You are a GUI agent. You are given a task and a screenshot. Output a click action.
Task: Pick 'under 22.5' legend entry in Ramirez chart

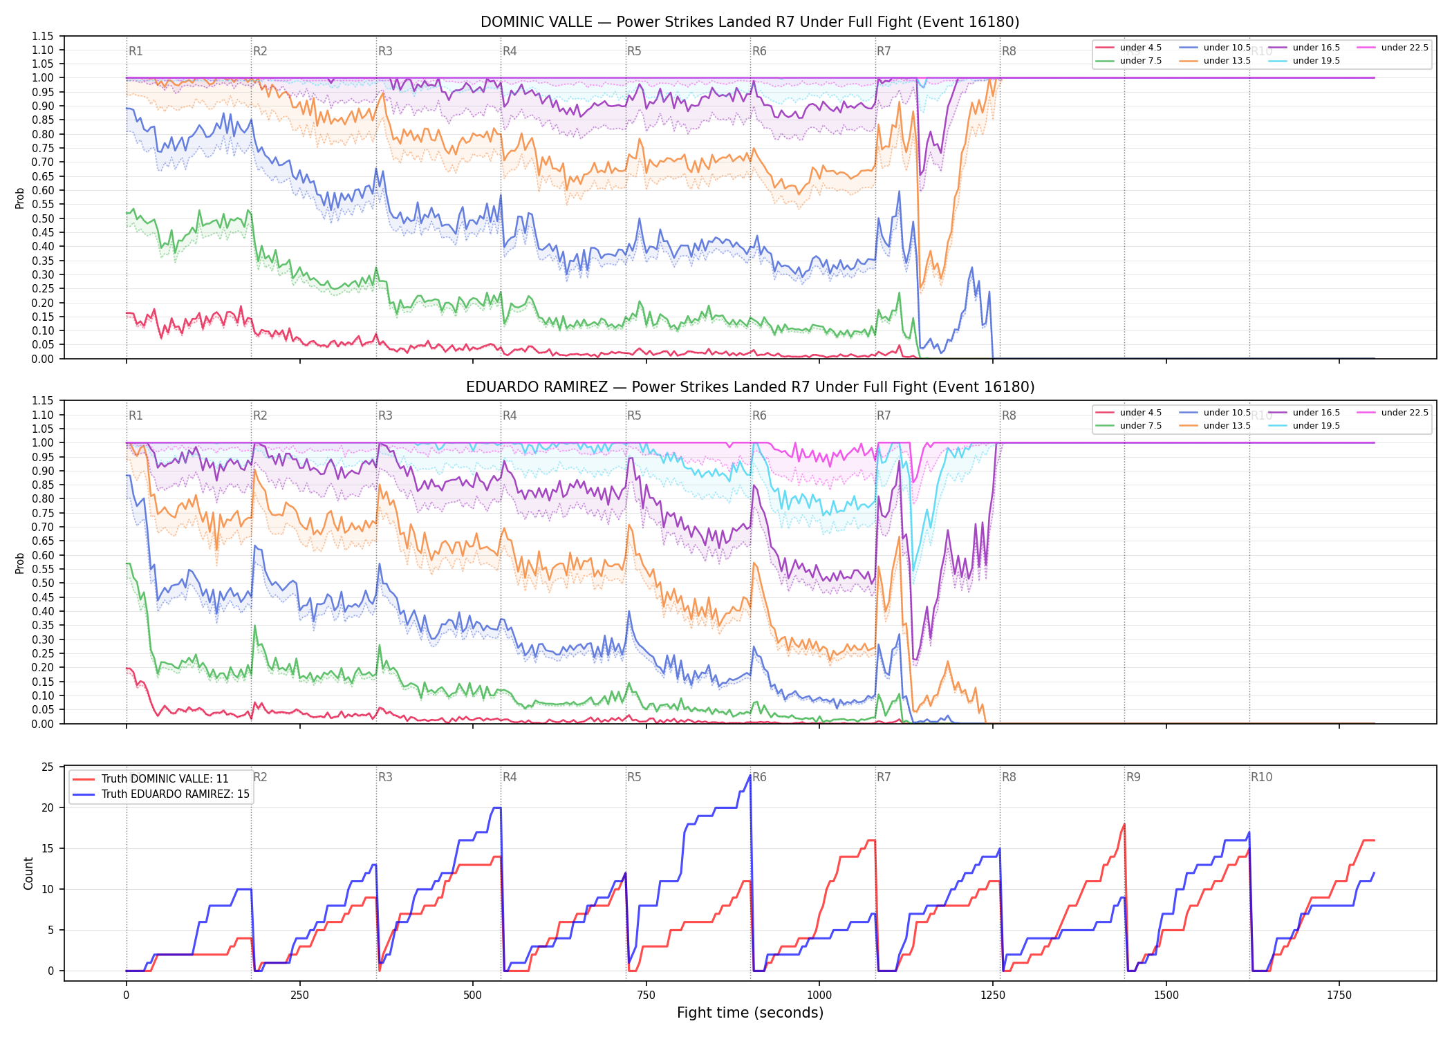(1393, 413)
